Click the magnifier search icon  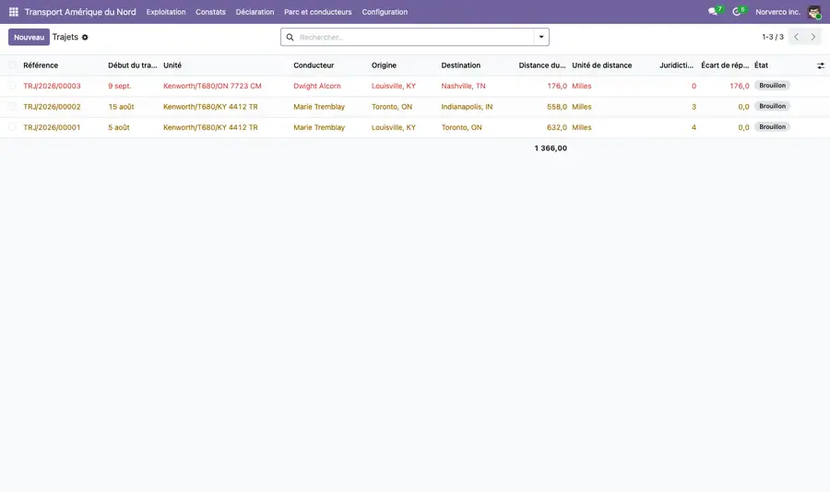click(x=290, y=37)
